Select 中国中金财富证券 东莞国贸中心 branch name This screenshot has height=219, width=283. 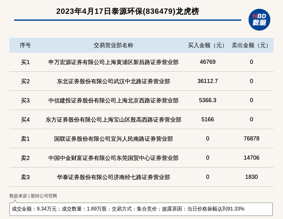(113, 158)
